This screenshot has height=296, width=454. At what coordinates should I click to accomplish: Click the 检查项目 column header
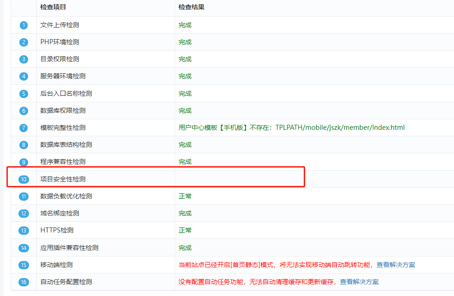click(x=53, y=7)
